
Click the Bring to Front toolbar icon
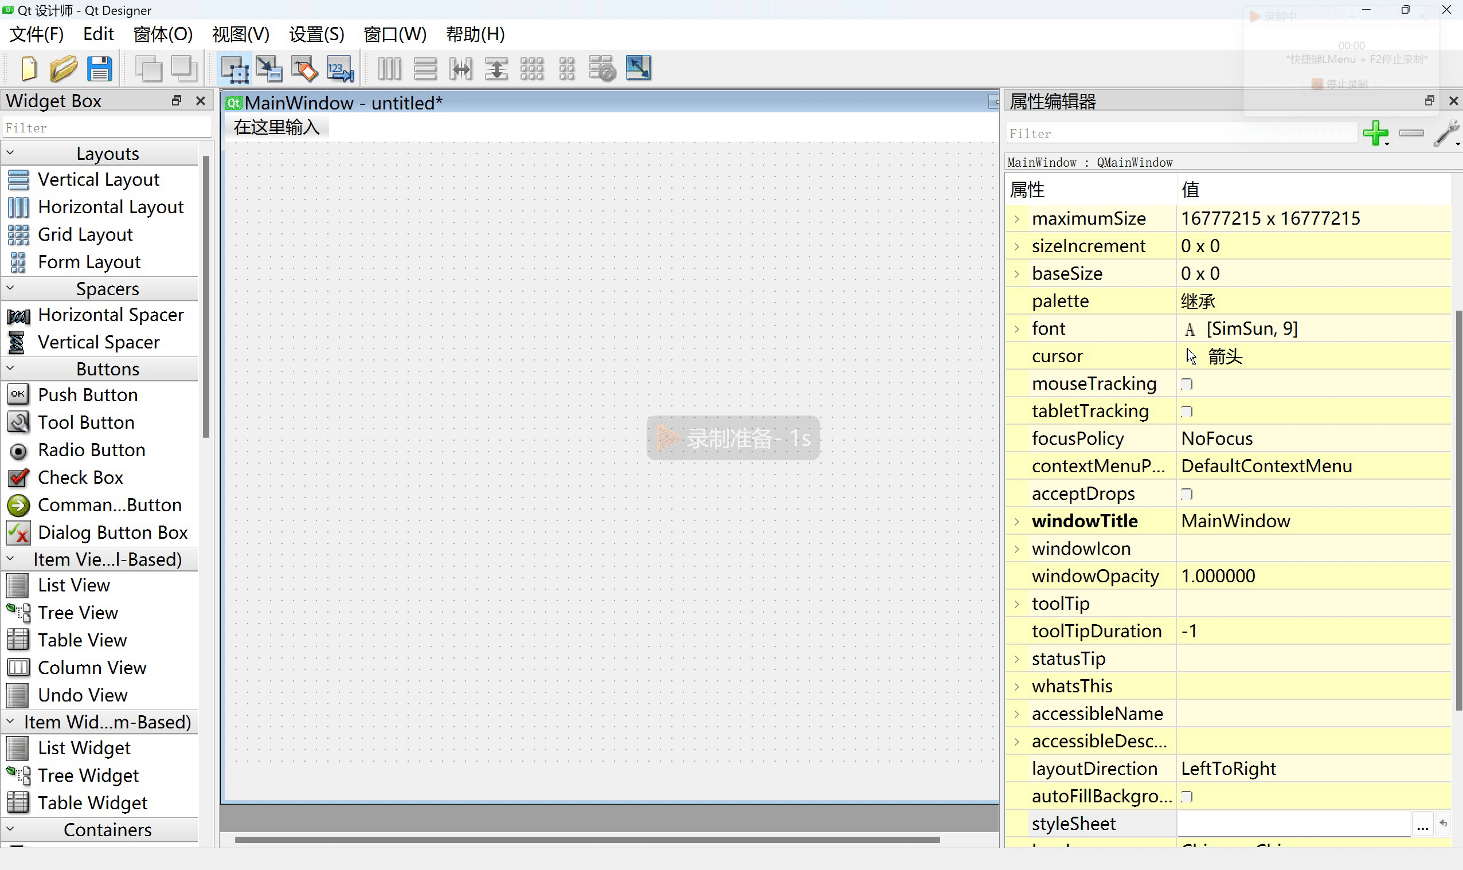click(183, 69)
